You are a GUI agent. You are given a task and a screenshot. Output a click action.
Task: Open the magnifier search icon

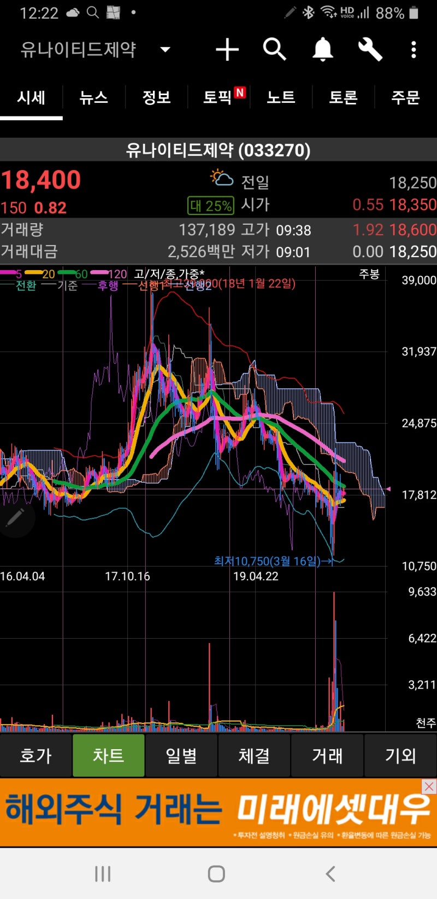click(274, 49)
